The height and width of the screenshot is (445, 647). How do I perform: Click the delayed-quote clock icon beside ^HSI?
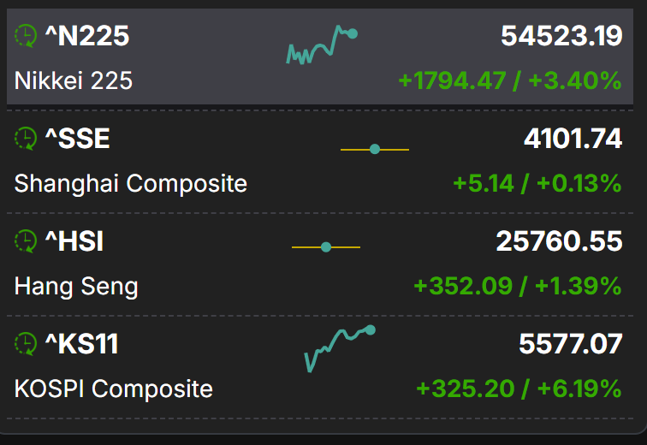[x=26, y=241]
